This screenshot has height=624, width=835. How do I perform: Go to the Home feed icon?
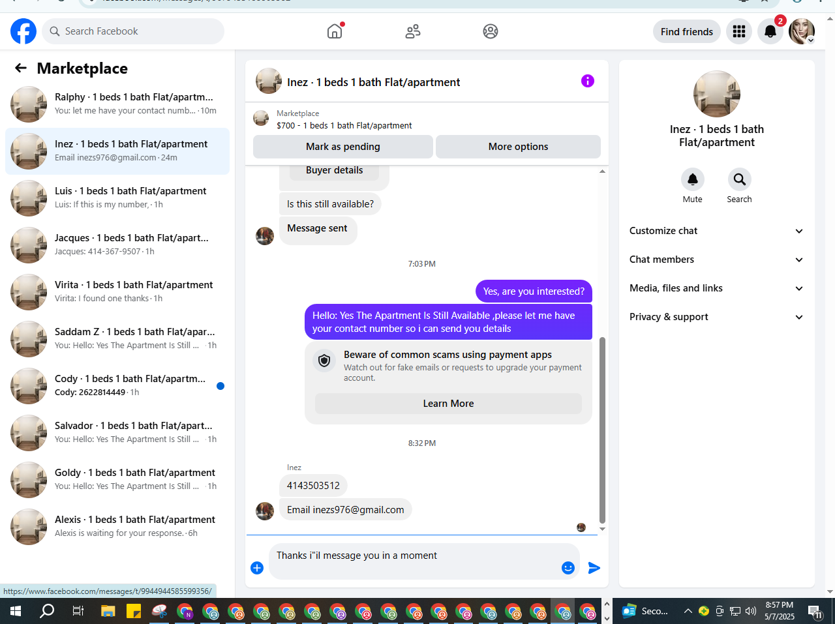[335, 31]
